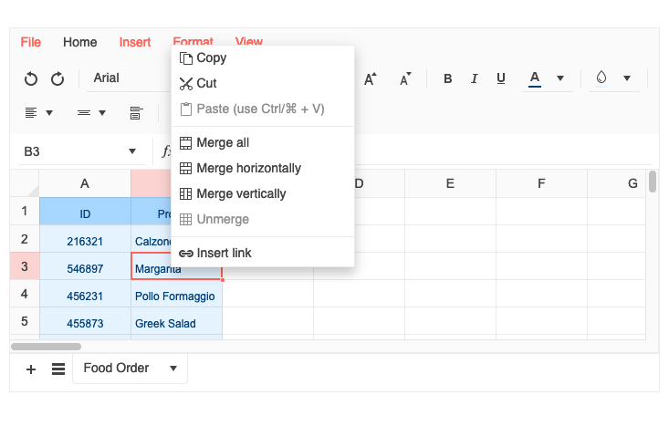Click Insert link in context menu
Image resolution: width=669 pixels, height=447 pixels.
coord(263,254)
